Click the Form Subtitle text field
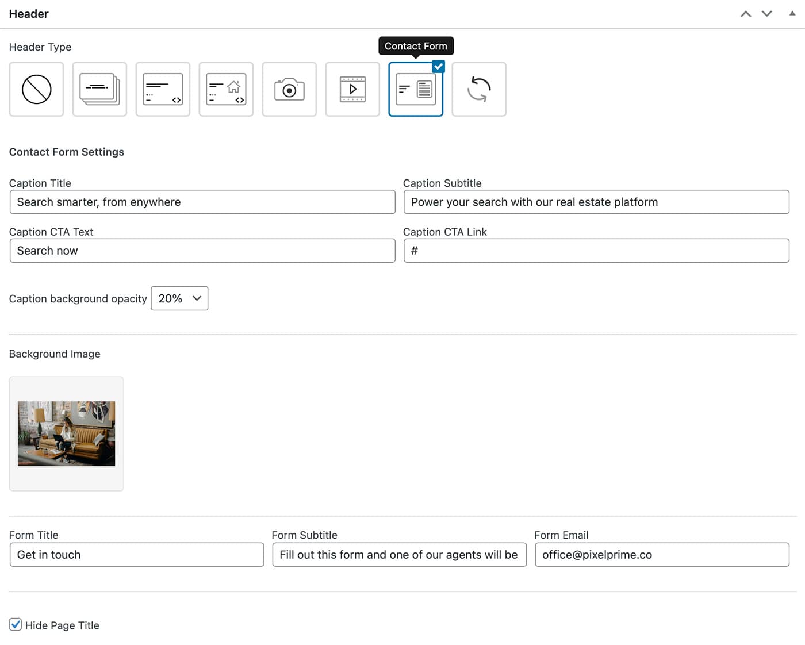The width and height of the screenshot is (805, 645). point(399,555)
